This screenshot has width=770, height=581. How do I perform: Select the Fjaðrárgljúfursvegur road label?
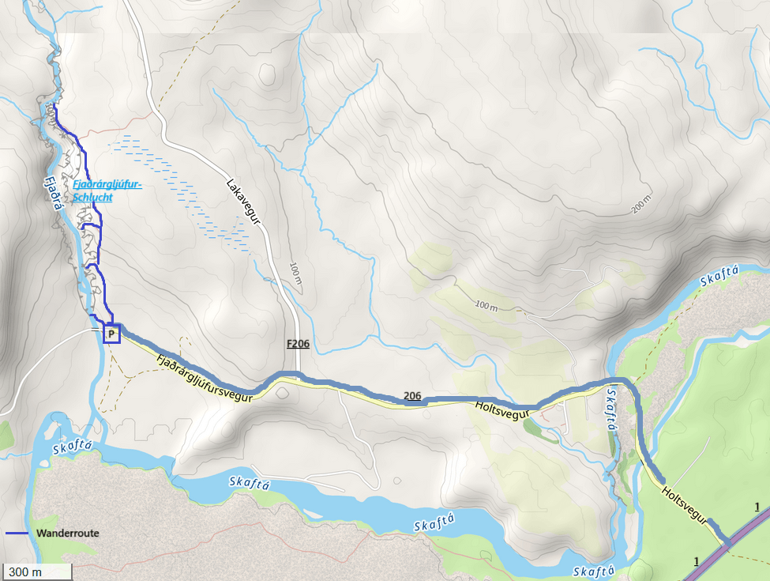(205, 378)
